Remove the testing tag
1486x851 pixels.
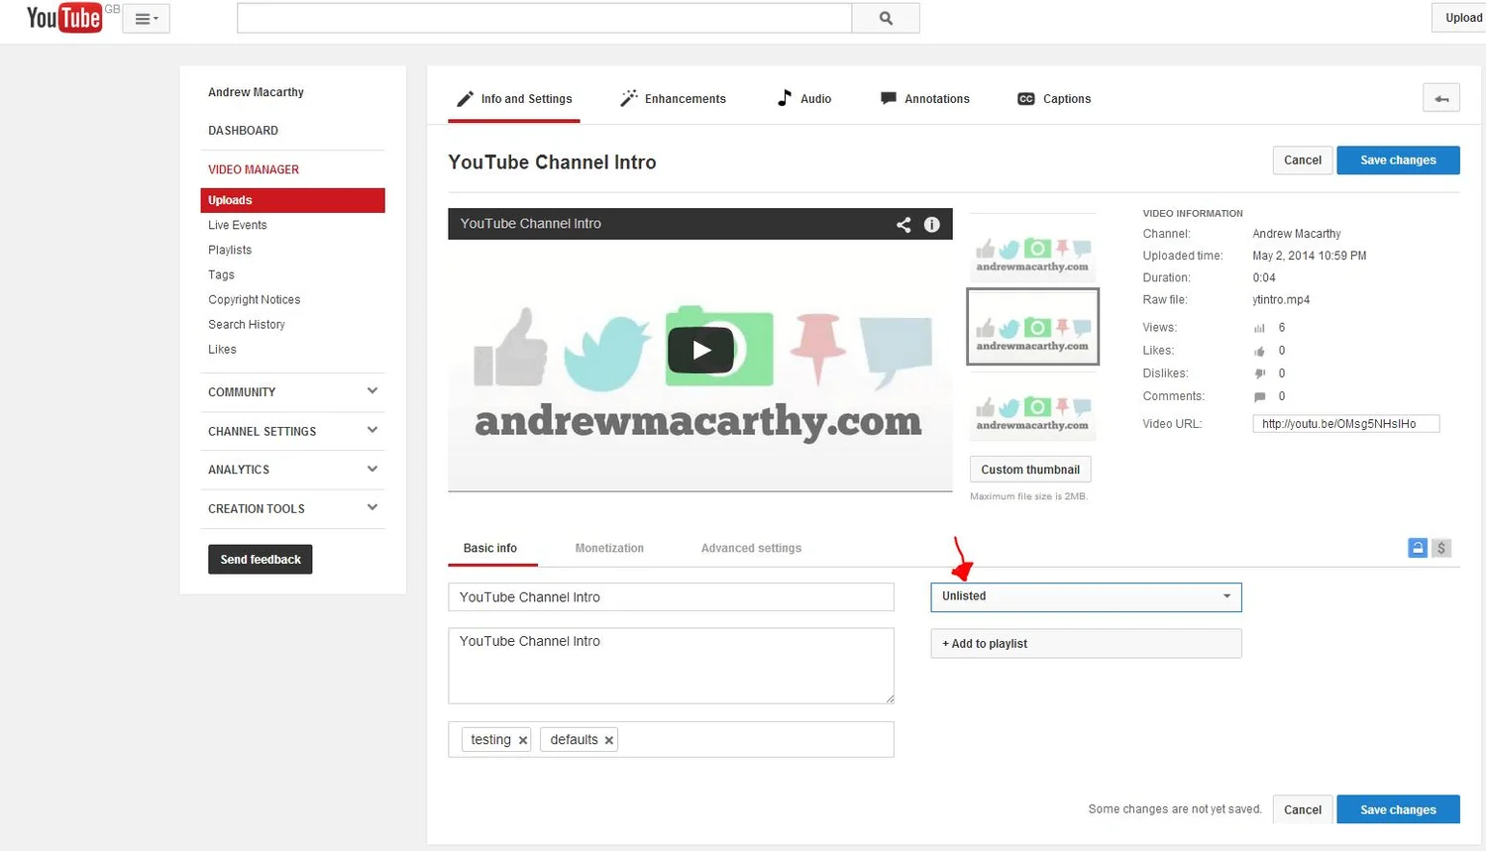pyautogui.click(x=522, y=739)
